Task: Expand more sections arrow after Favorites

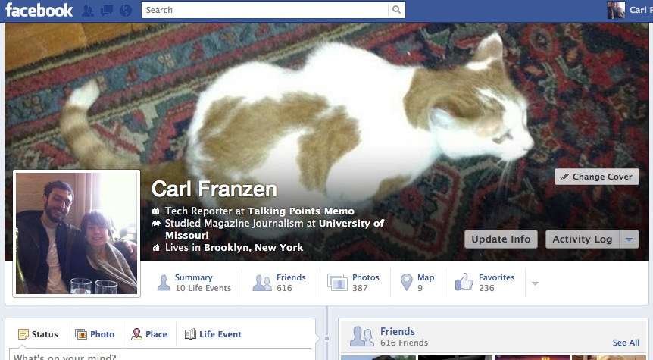Action: [535, 283]
